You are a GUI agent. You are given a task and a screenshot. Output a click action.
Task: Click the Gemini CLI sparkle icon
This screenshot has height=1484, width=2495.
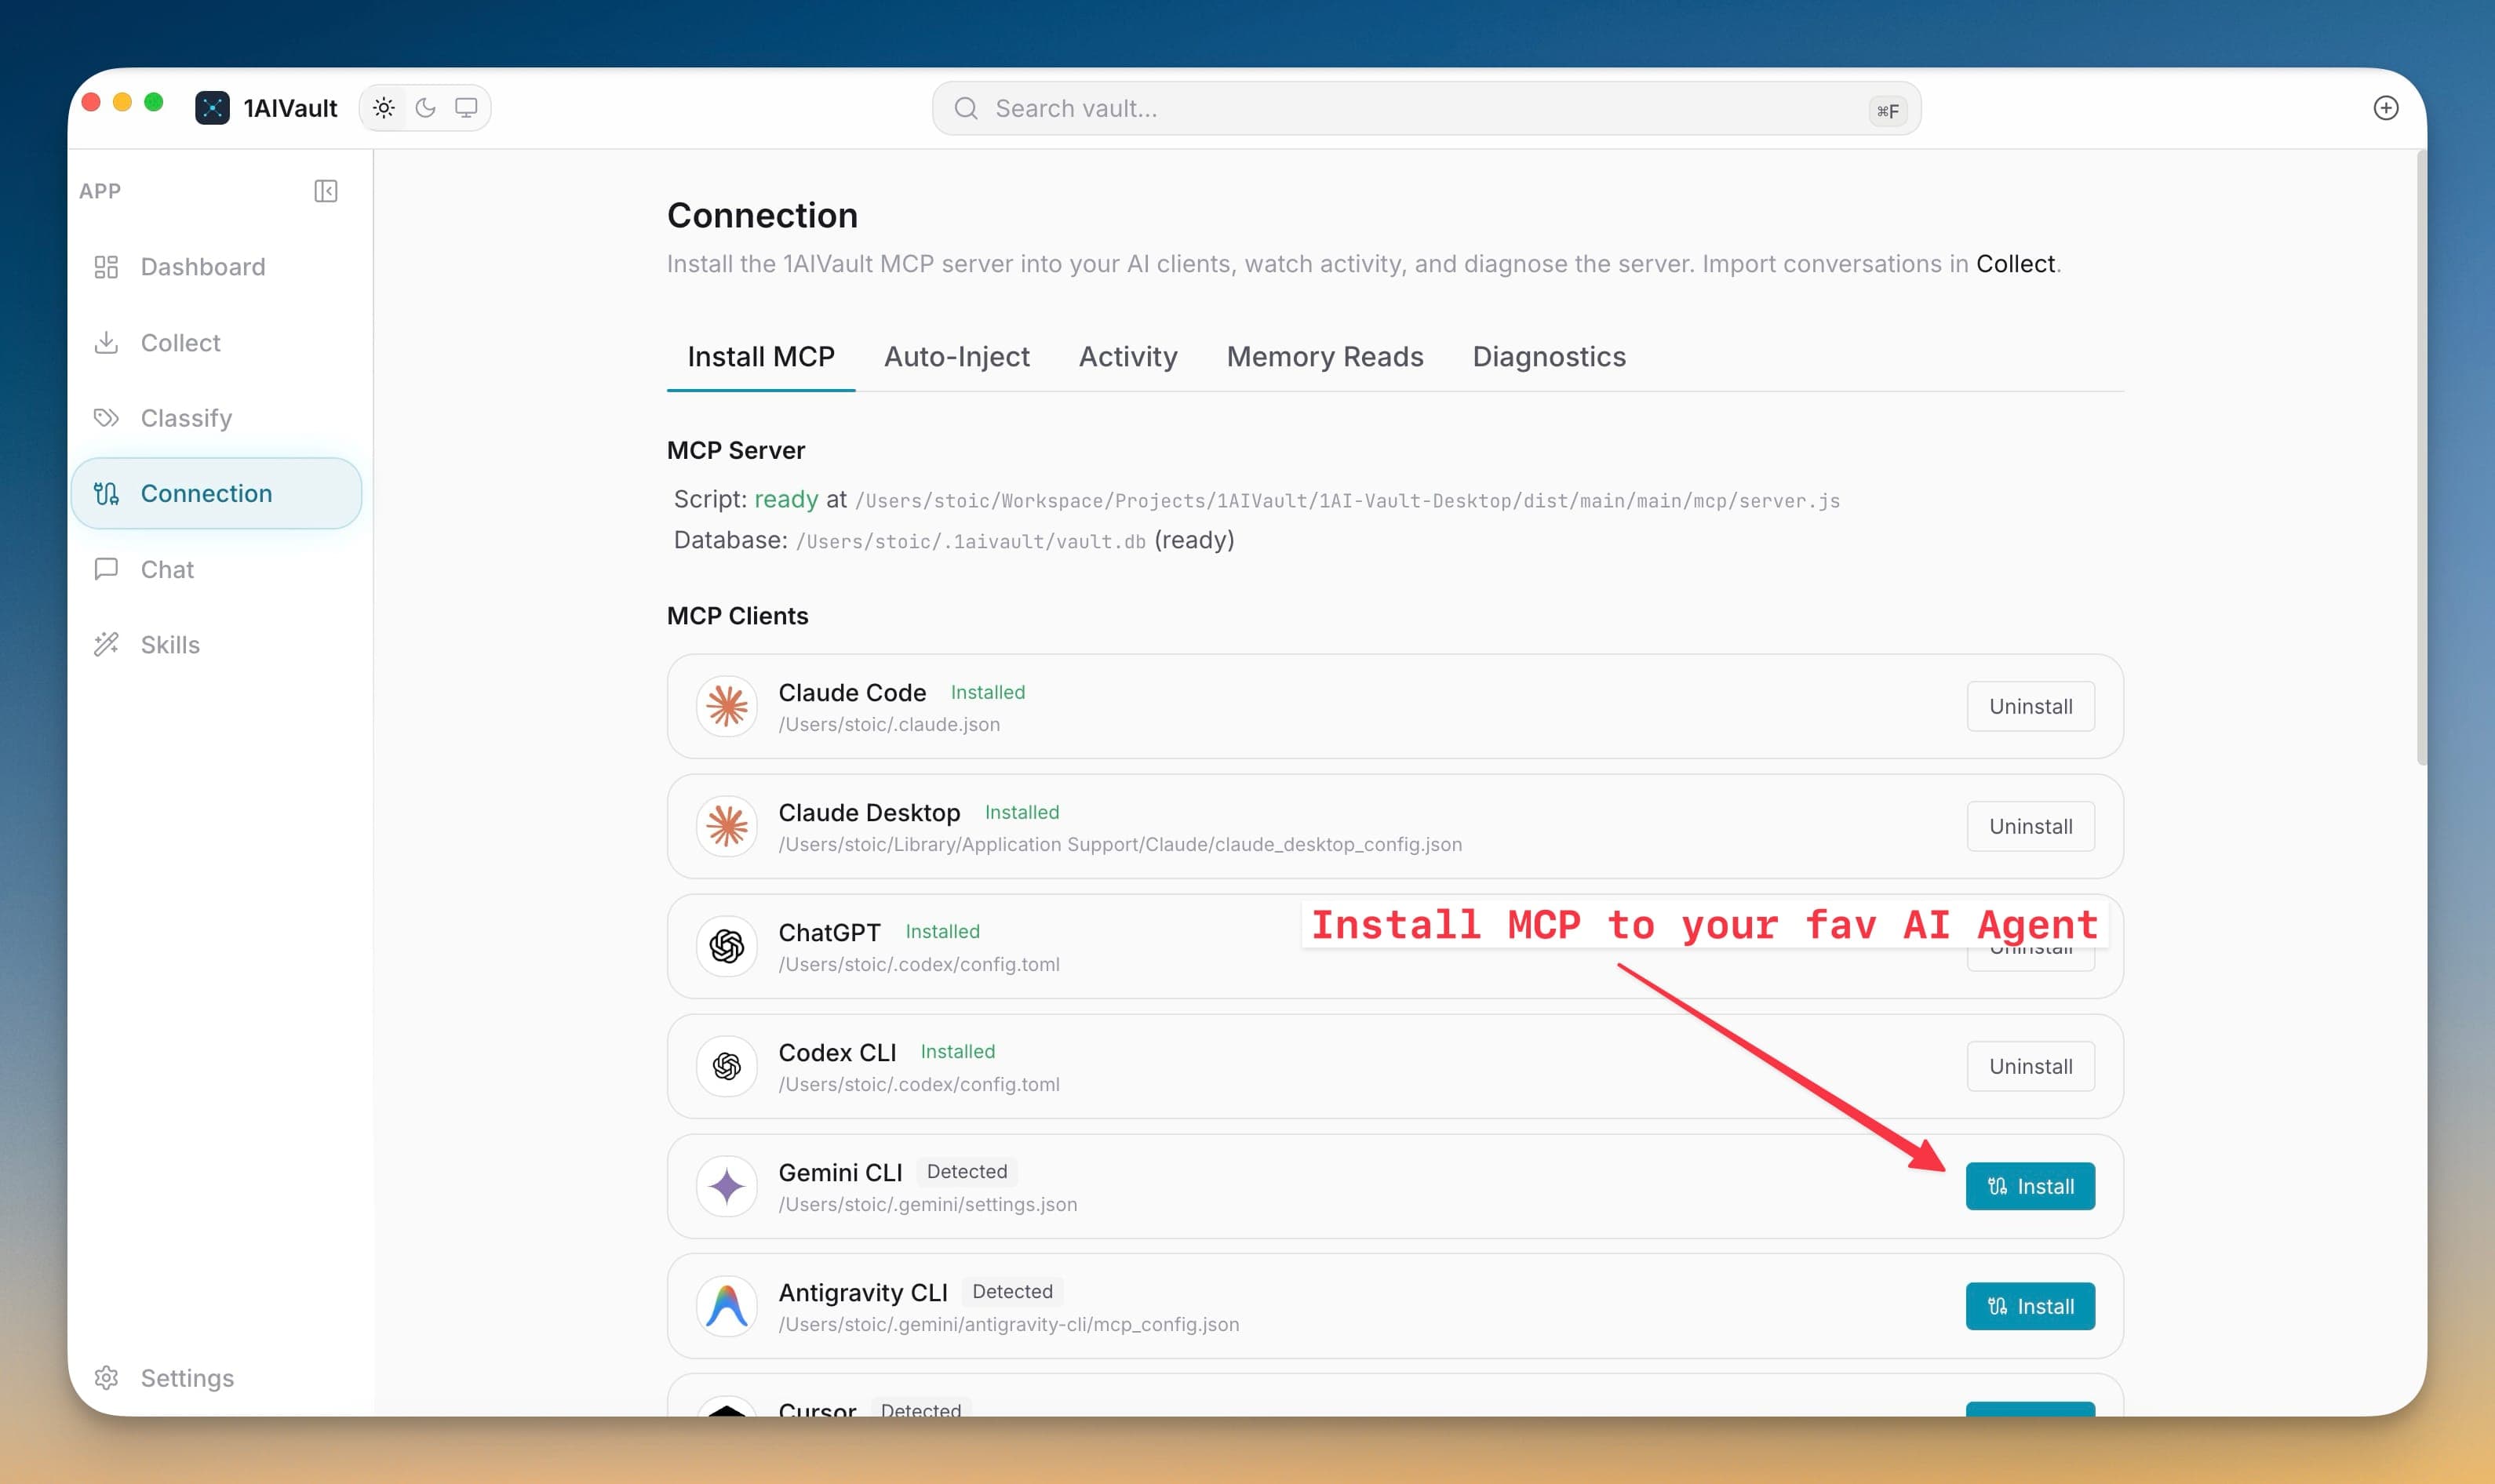tap(727, 1186)
